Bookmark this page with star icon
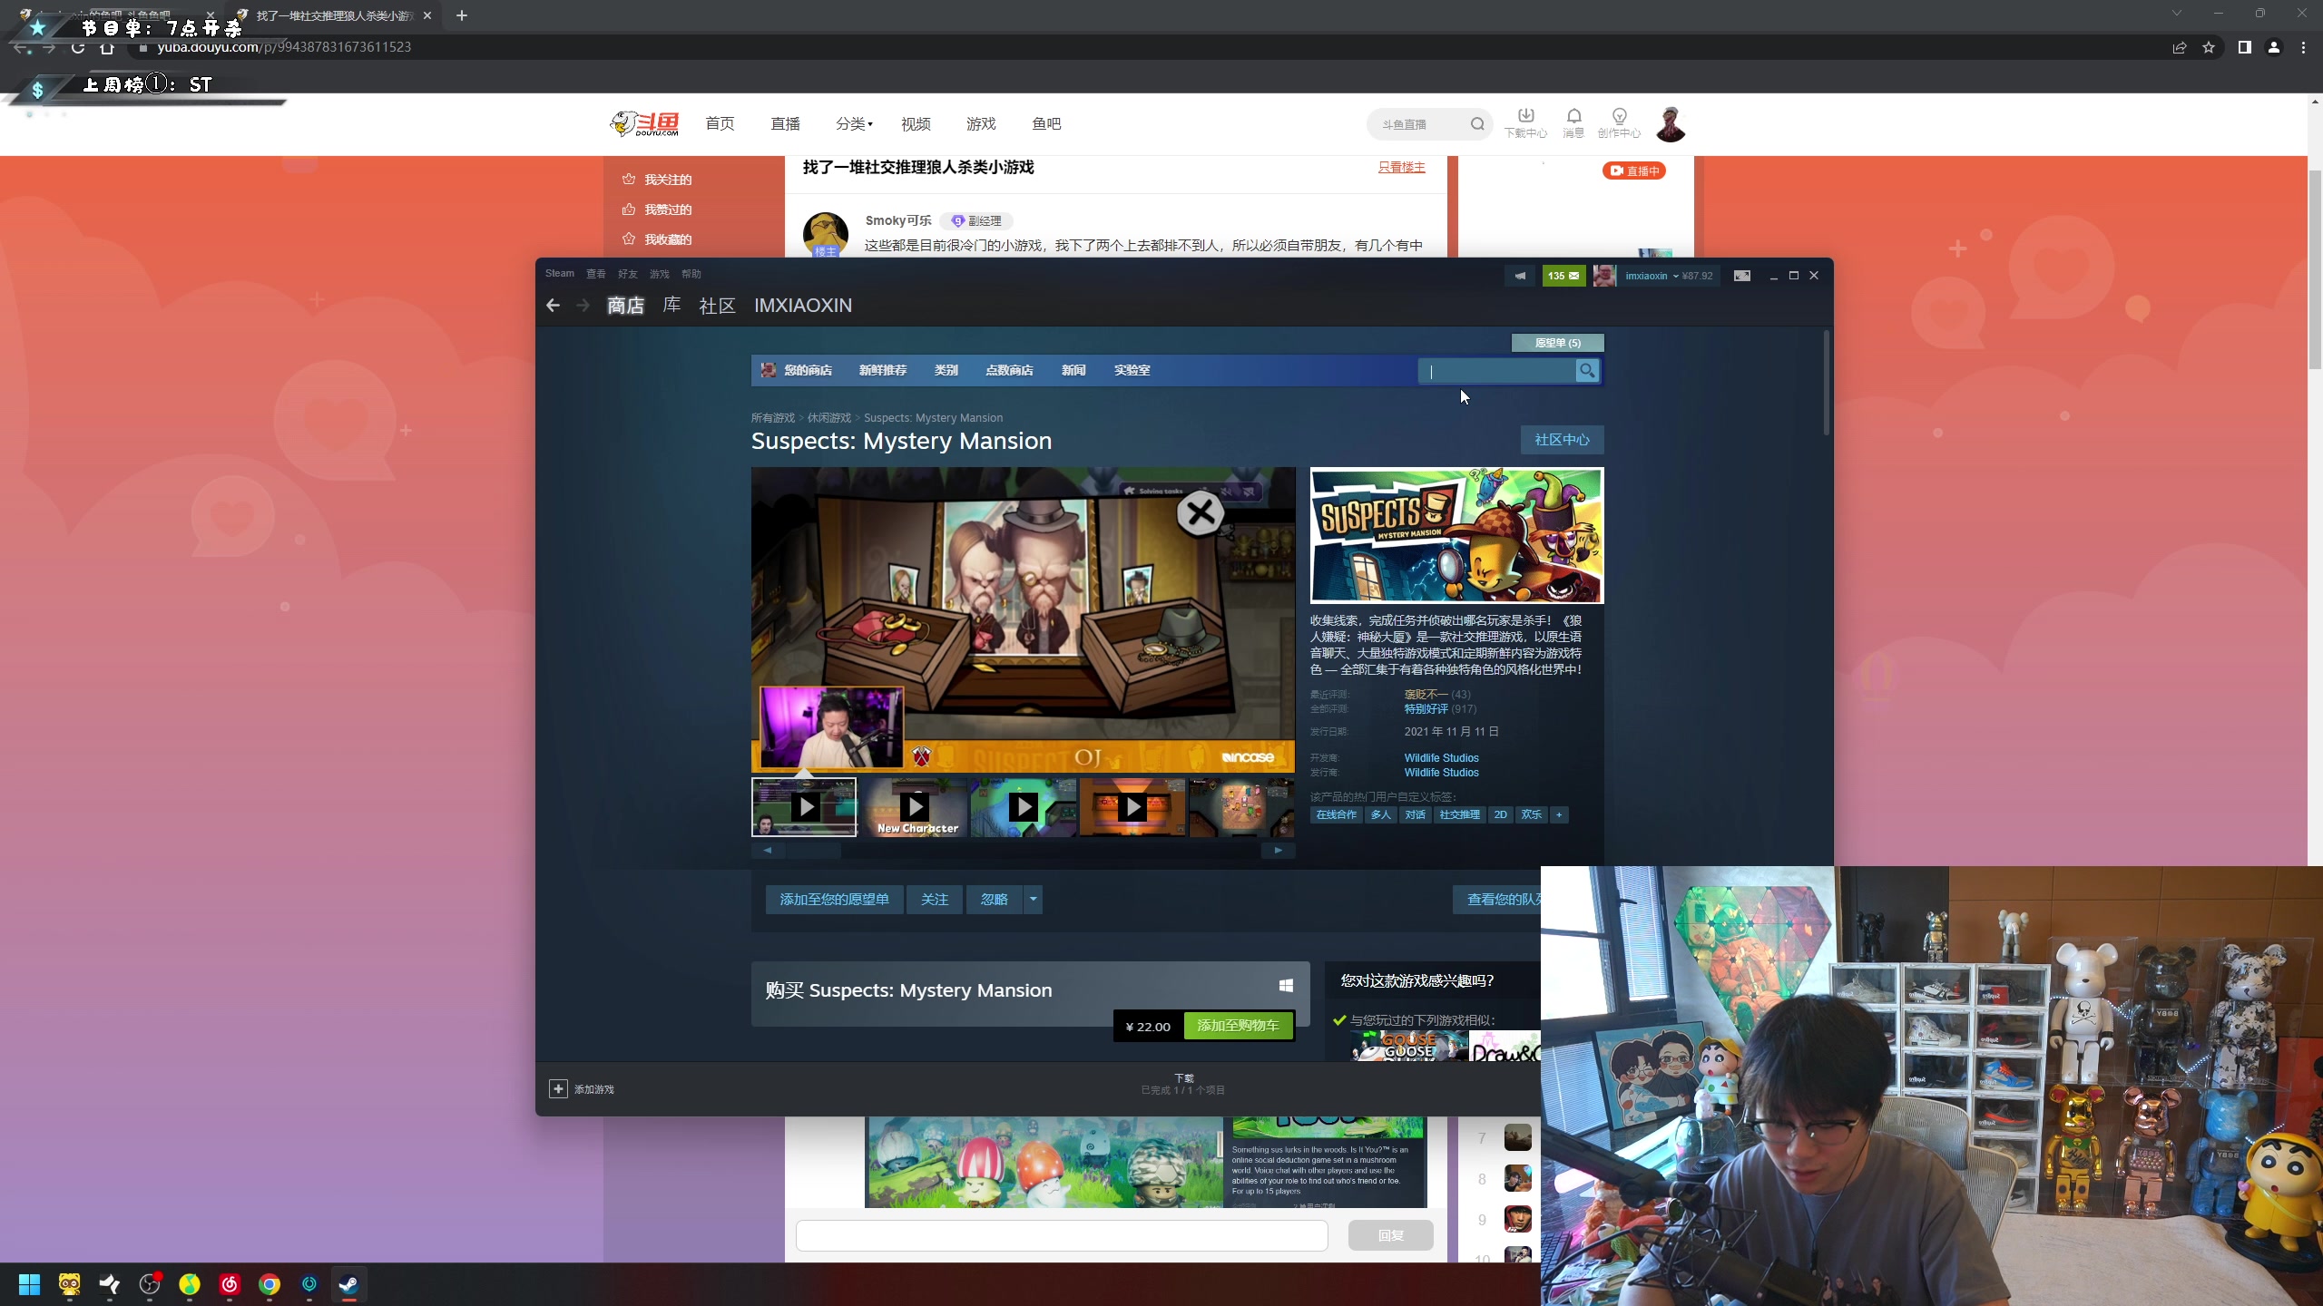 (x=2209, y=47)
